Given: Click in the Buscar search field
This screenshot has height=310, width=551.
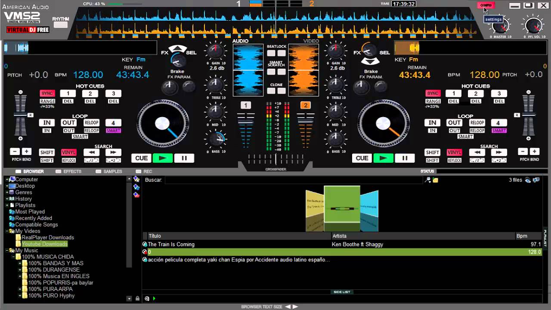Looking at the screenshot, I should [294, 180].
